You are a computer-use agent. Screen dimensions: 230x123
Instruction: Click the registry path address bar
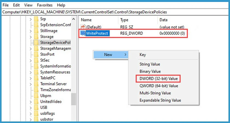(x=115, y=12)
